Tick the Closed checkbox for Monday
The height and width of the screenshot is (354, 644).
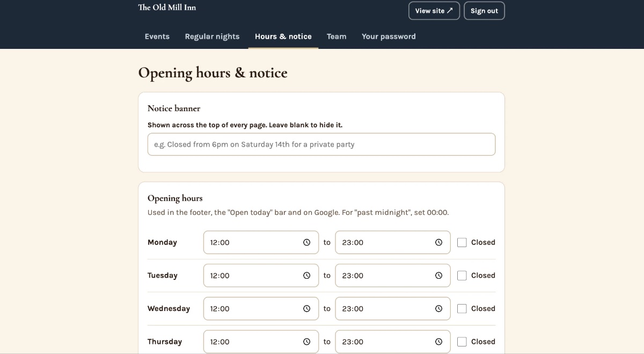462,242
